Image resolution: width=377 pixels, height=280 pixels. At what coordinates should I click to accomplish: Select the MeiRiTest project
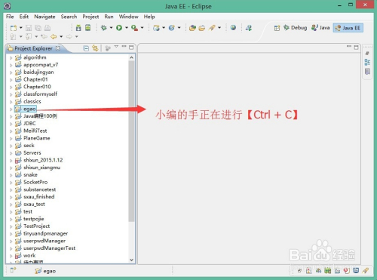pos(35,131)
